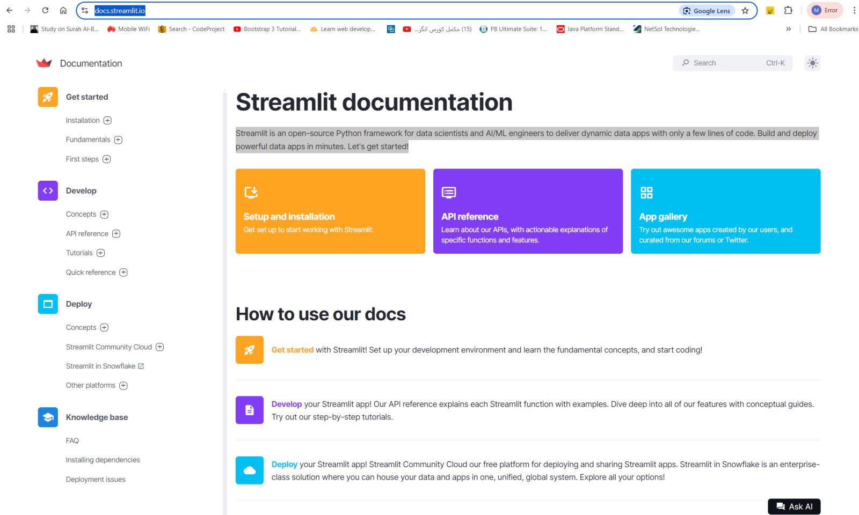Bookmark this page using the star icon

(x=746, y=10)
